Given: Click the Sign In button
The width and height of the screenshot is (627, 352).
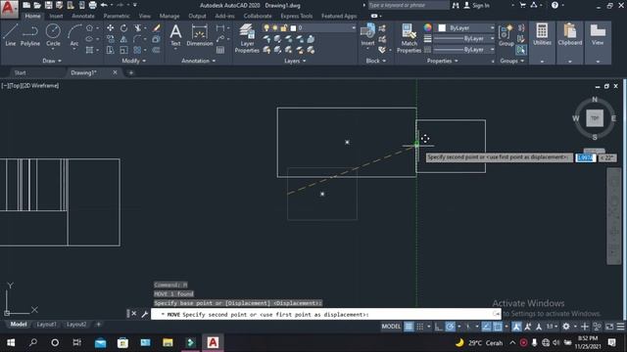Looking at the screenshot, I should (x=477, y=5).
